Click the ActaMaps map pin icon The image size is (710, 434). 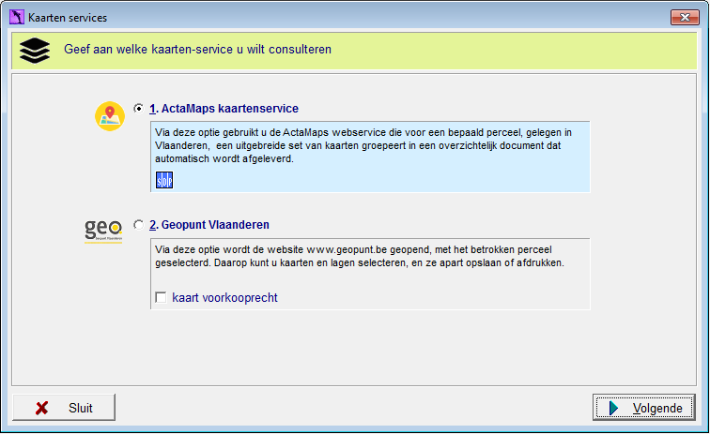coord(110,116)
